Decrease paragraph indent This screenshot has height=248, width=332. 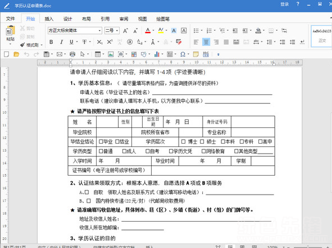235,31
